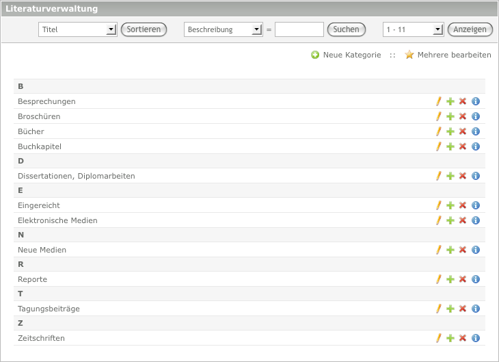This screenshot has width=499, height=362.
Task: Delete Elektronische Medien with the red X
Action: pos(463,220)
